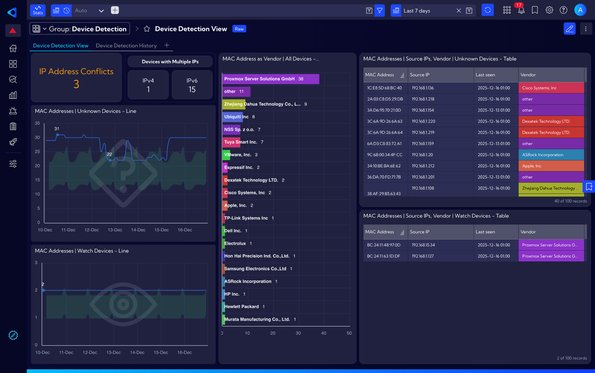Click Vendor header in Watch Devices table
Image resolution: width=595 pixels, height=373 pixels.
[551, 232]
